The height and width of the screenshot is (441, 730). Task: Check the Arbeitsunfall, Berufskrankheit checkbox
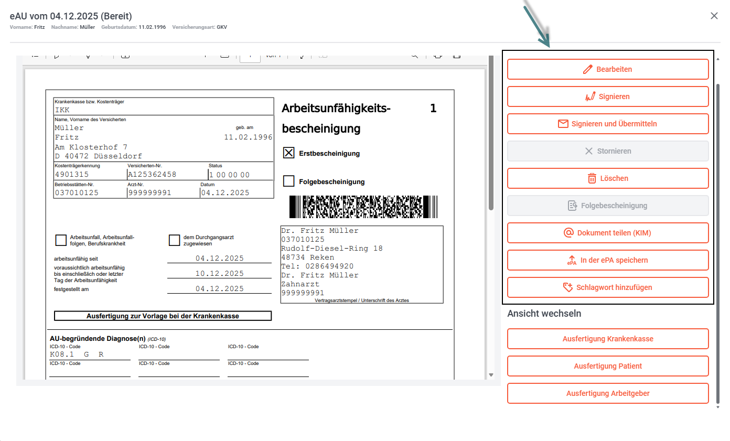(x=61, y=240)
